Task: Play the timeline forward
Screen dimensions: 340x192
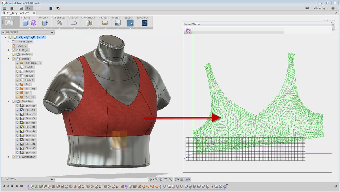Action: click(x=17, y=186)
